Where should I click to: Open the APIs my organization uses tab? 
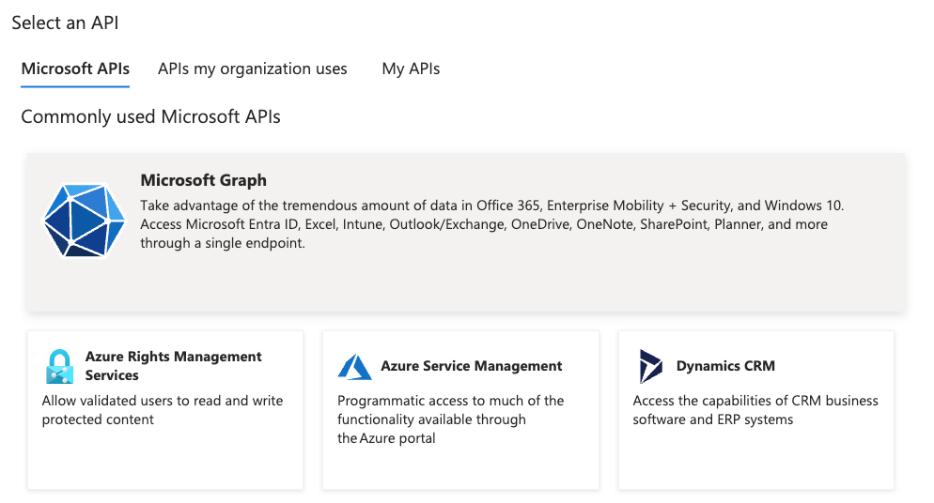pyautogui.click(x=252, y=69)
